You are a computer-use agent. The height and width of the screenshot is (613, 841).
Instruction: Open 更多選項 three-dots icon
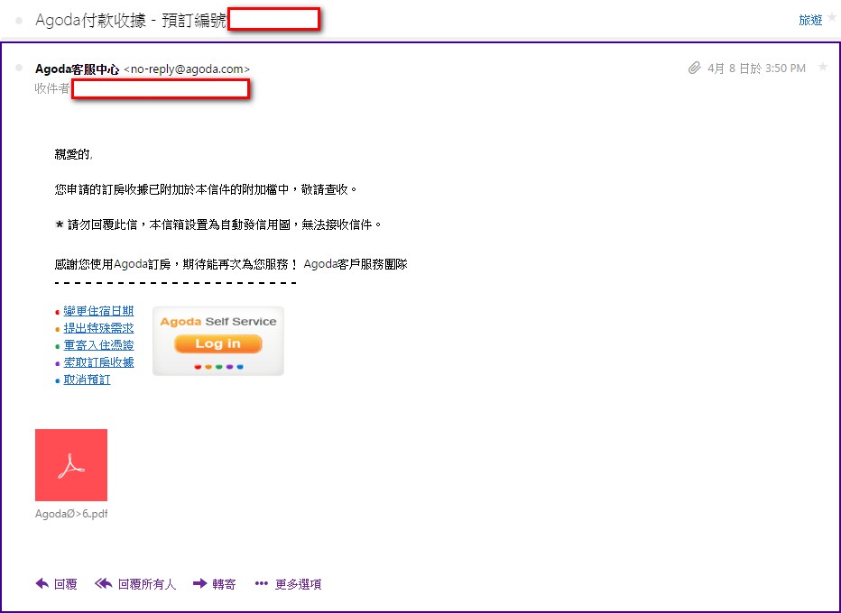point(261,583)
